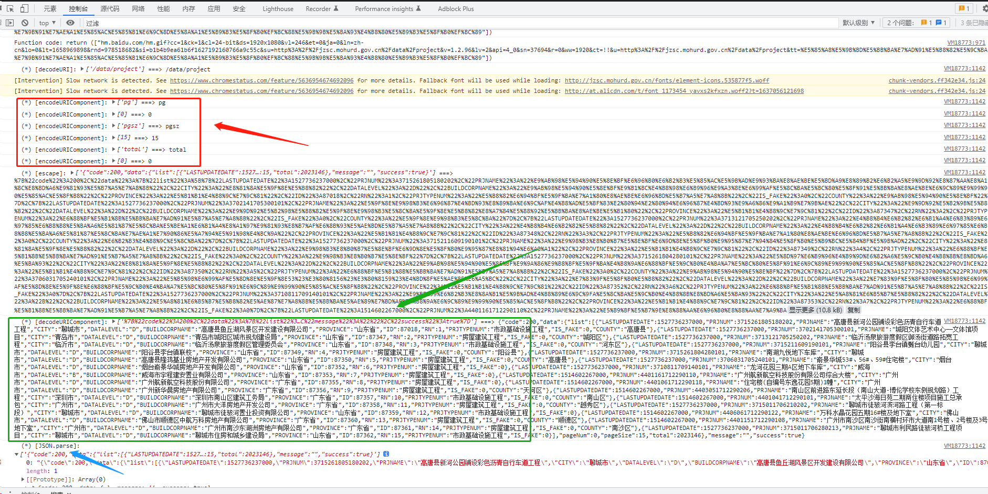Viewport: 988px width, 494px height.
Task: Expand the second [decodeURI] array entry
Action: pyautogui.click(x=113, y=321)
